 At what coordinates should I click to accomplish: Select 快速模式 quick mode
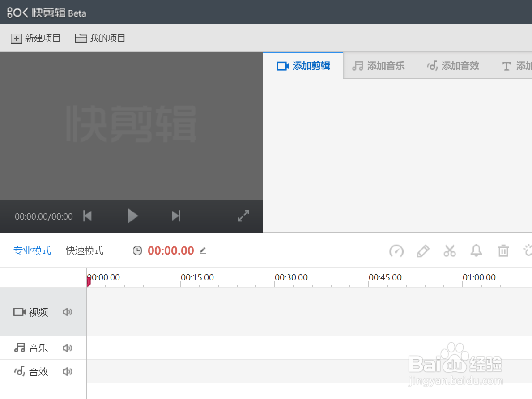(85, 251)
